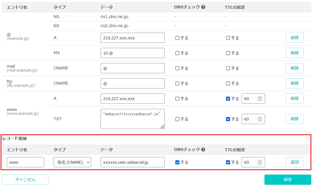Delete the @ A record

[295, 38]
